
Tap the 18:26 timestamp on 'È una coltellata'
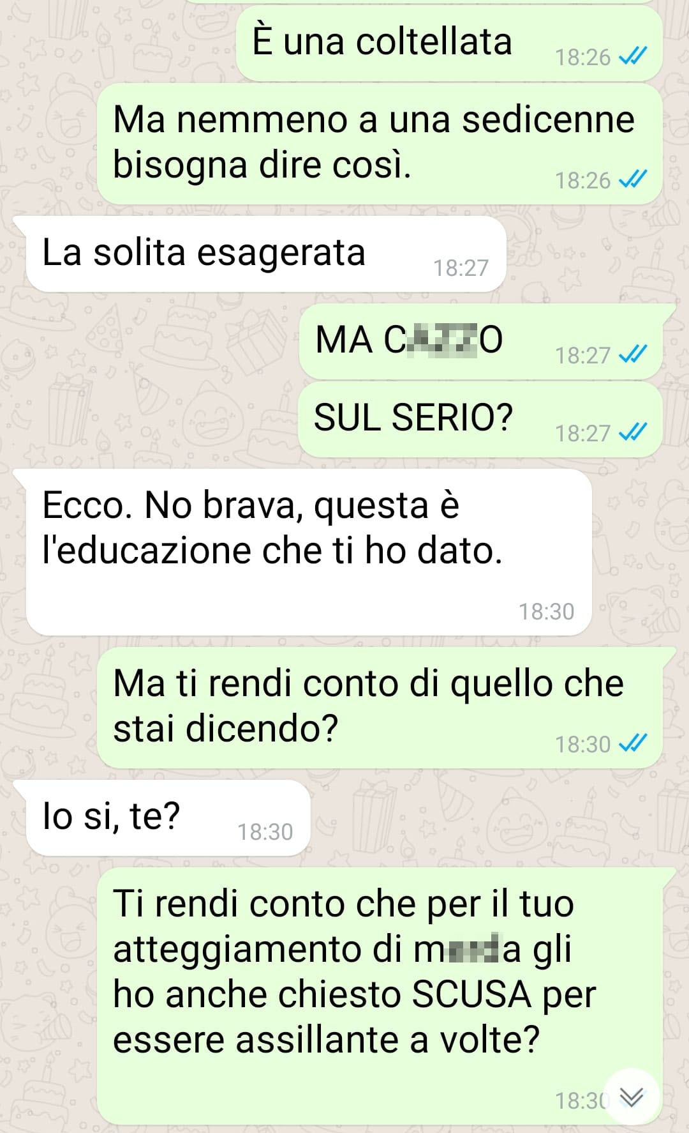click(582, 57)
